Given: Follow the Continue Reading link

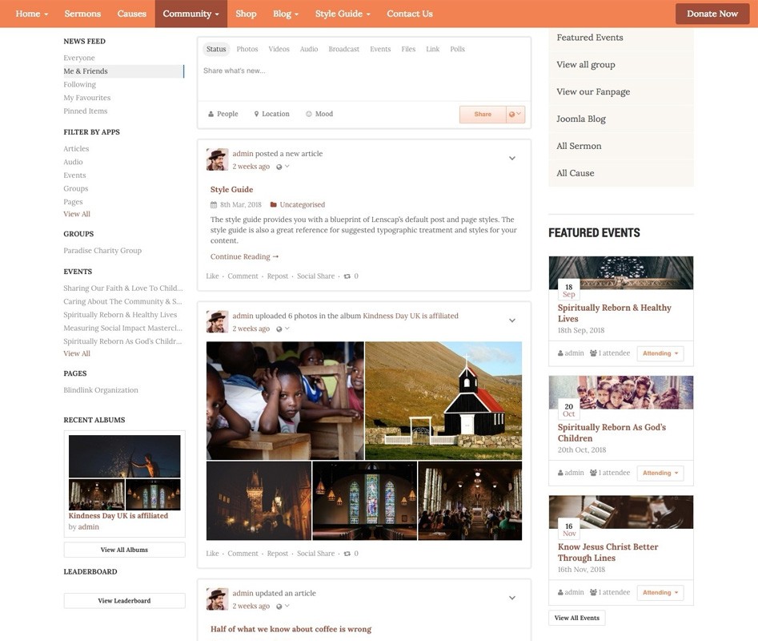Looking at the screenshot, I should point(244,257).
